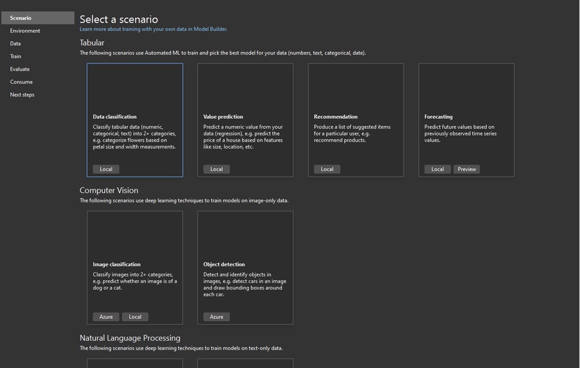Screen dimensions: 580x368
Task: Open the Environment step
Action: point(25,30)
